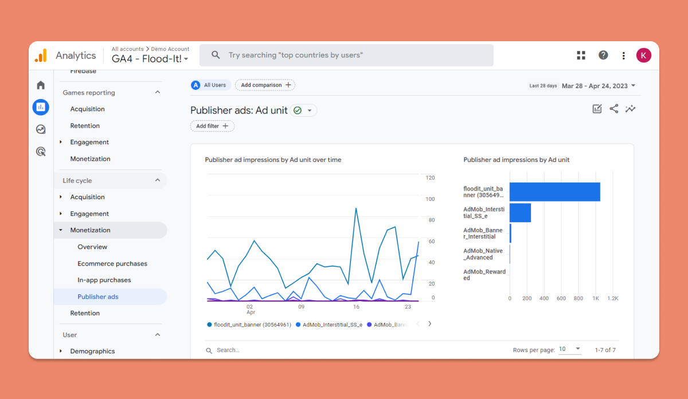The height and width of the screenshot is (399, 688).
Task: Open the Home icon in left rail
Action: coord(41,85)
